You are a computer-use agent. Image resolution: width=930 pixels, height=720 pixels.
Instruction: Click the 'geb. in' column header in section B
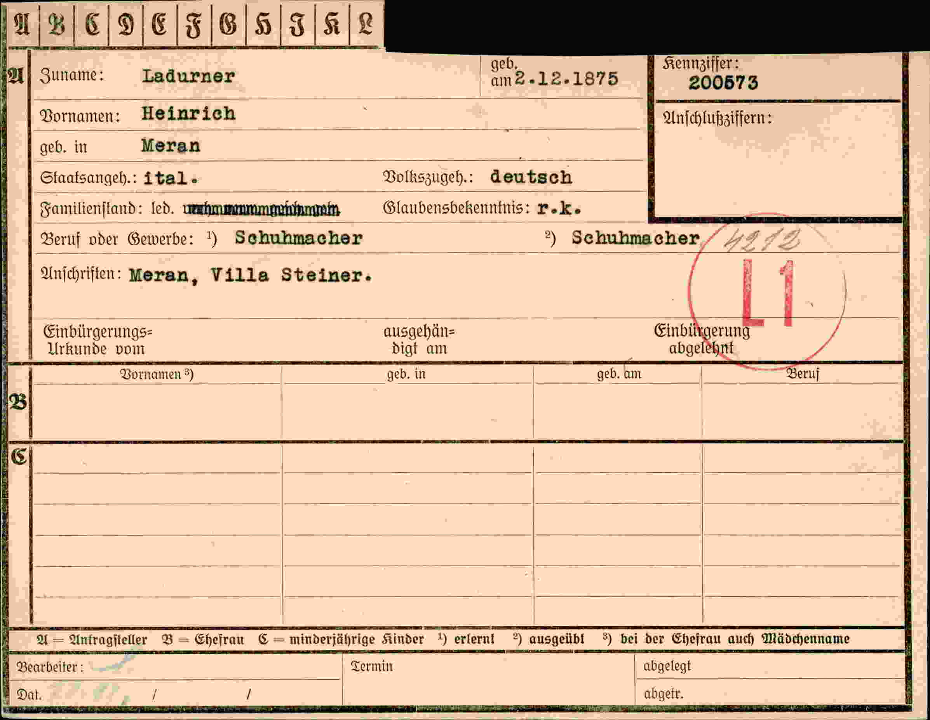(406, 374)
